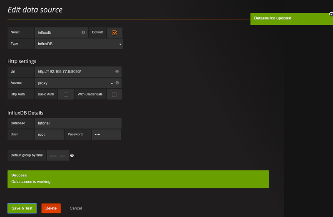Click the help icon next to Default group by time
The height and width of the screenshot is (217, 333).
click(x=72, y=156)
